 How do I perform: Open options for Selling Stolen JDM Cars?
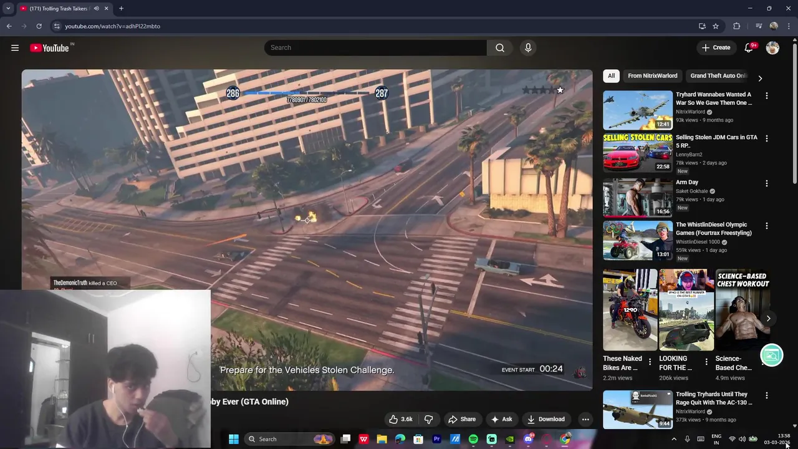coord(767,138)
